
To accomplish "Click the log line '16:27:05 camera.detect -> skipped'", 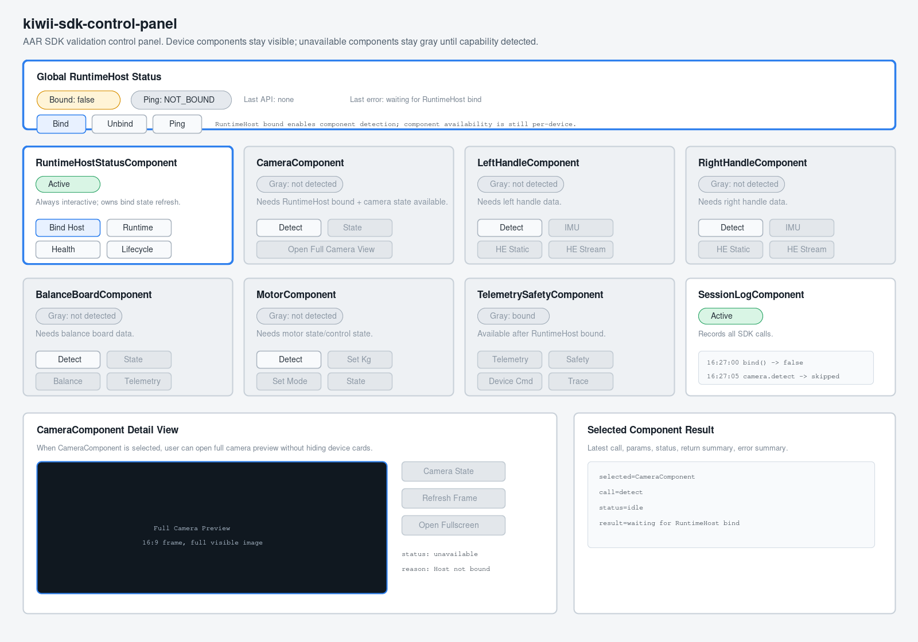I will tap(773, 376).
